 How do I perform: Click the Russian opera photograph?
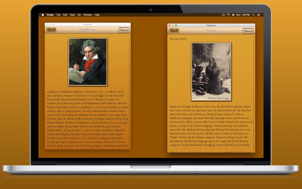click(x=211, y=71)
